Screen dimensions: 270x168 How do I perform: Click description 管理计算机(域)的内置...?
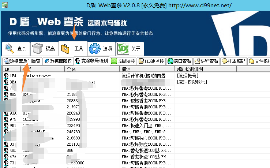146,76
